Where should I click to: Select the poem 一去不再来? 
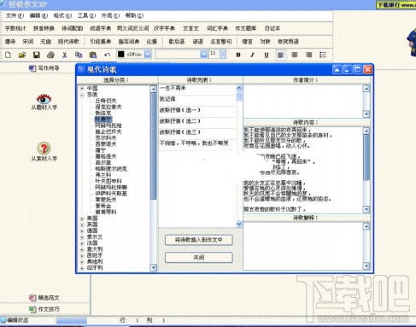tap(173, 88)
